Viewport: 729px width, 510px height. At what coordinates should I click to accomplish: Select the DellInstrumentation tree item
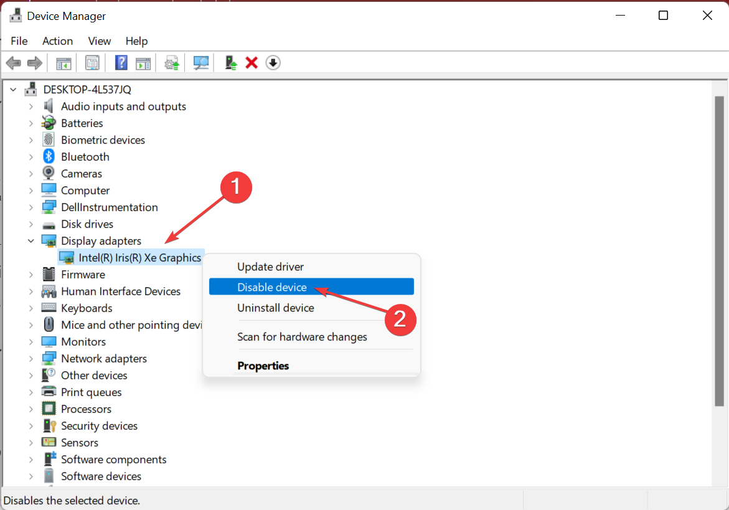[110, 207]
